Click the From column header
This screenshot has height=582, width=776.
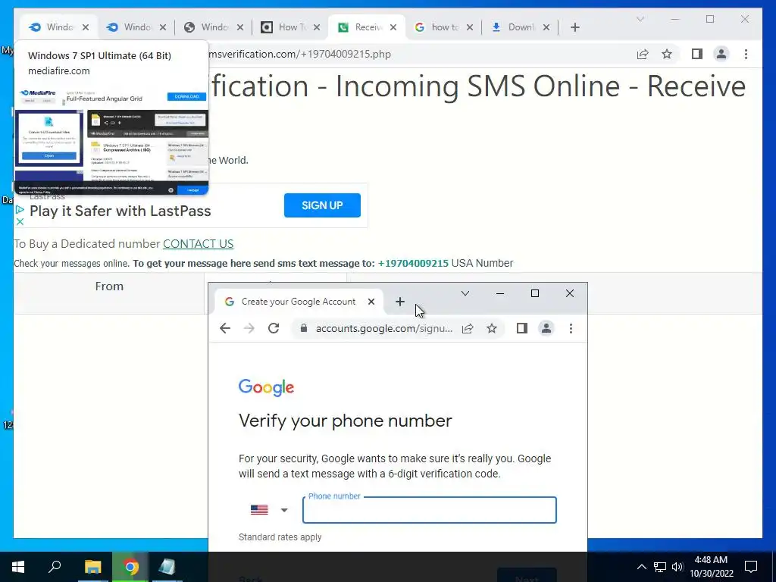tap(109, 286)
